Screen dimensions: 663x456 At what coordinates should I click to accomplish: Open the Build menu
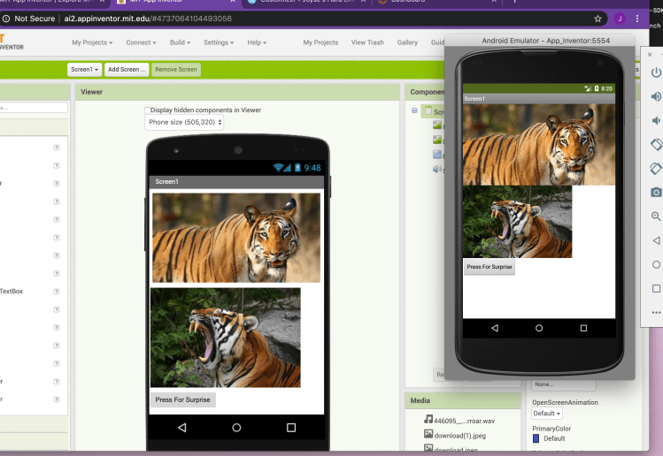pos(181,42)
